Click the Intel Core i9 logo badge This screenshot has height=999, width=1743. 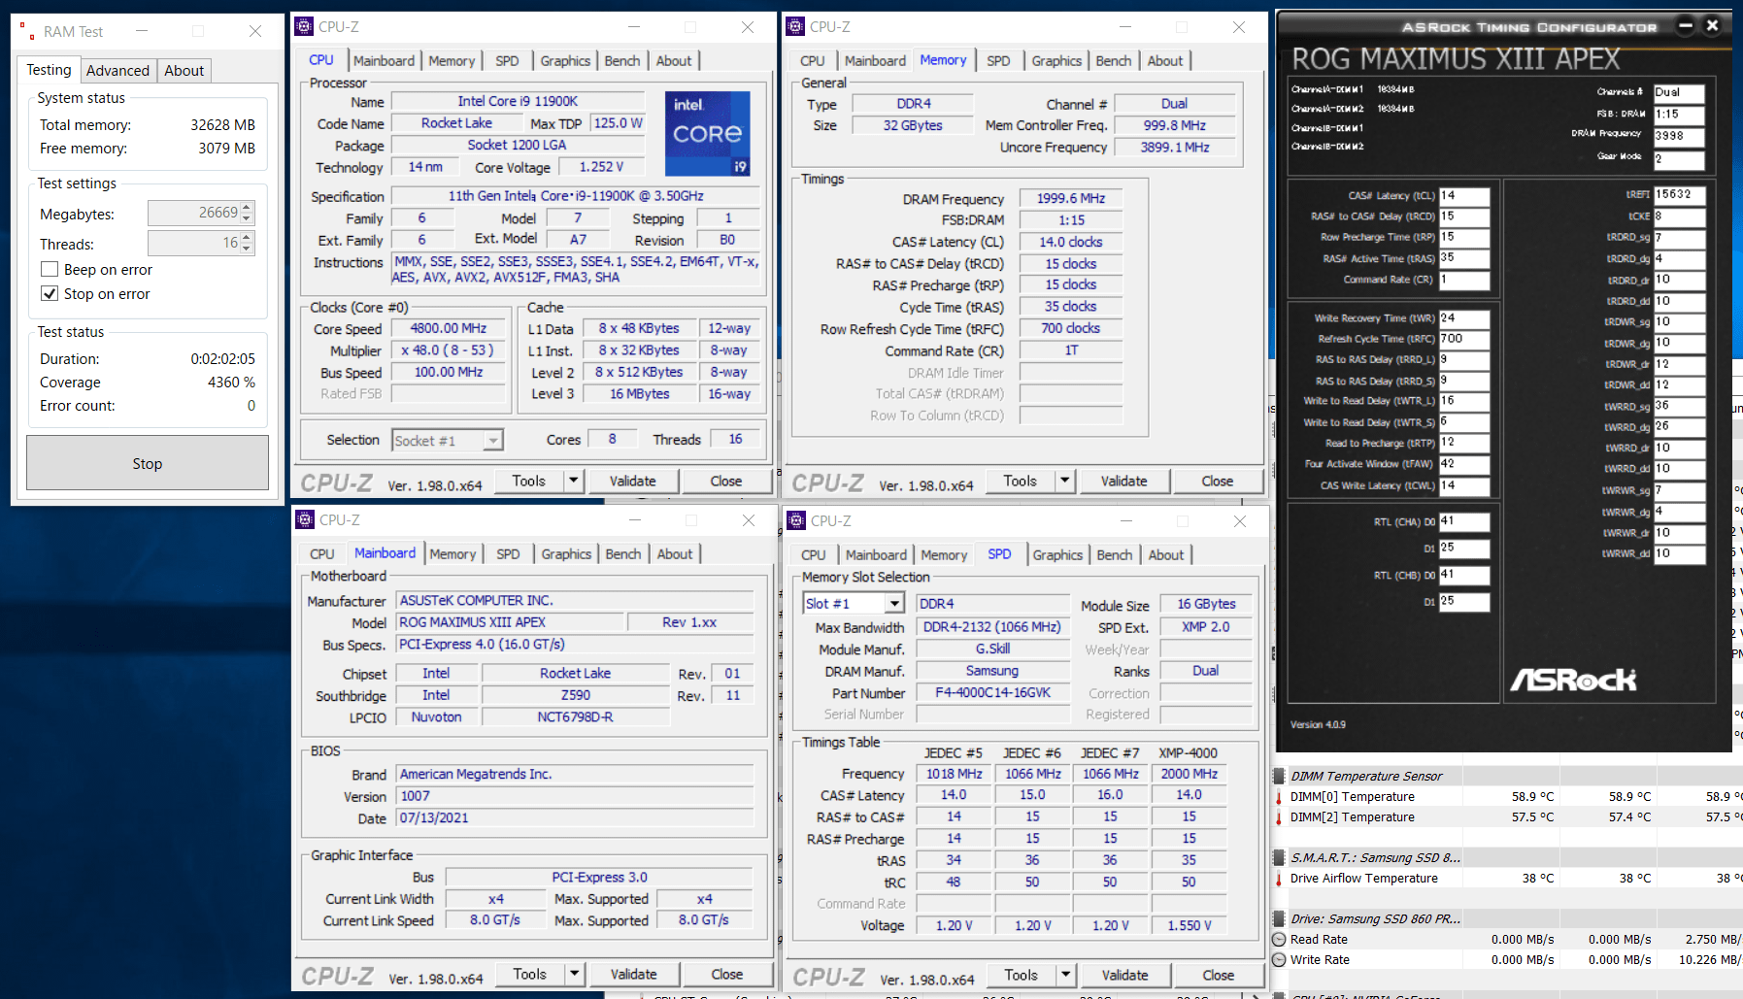[x=707, y=133]
